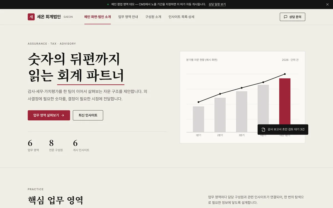This screenshot has height=208, width=333.
Task: Click the 분기별 자문 현황 (예시 화면) chart title
Action: 202,60
